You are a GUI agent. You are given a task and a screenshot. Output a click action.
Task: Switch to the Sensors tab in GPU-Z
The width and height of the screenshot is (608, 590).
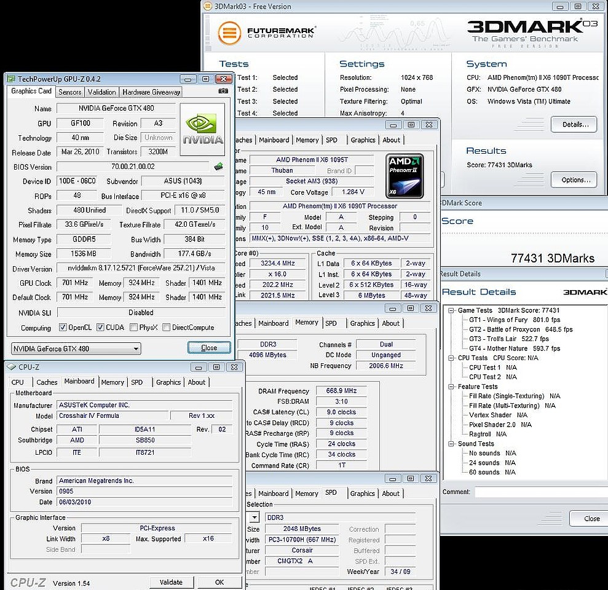point(70,92)
